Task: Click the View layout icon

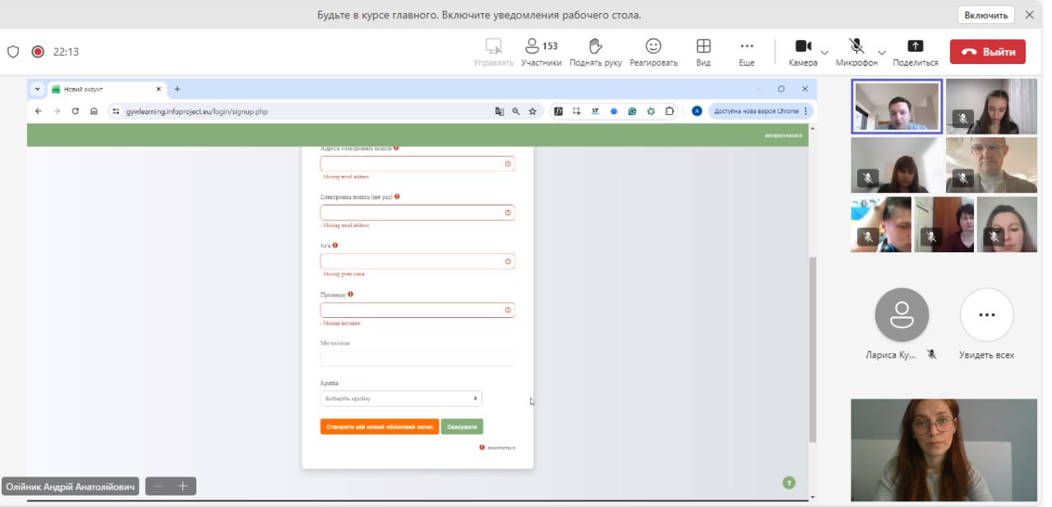Action: pyautogui.click(x=704, y=46)
